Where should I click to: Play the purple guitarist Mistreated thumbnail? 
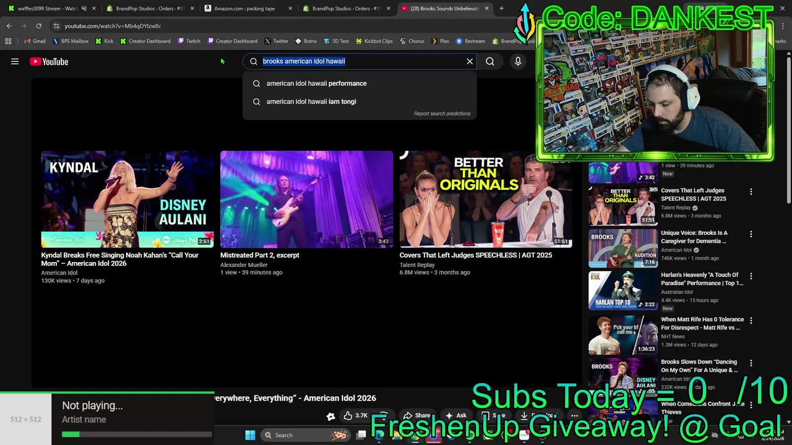click(x=306, y=199)
